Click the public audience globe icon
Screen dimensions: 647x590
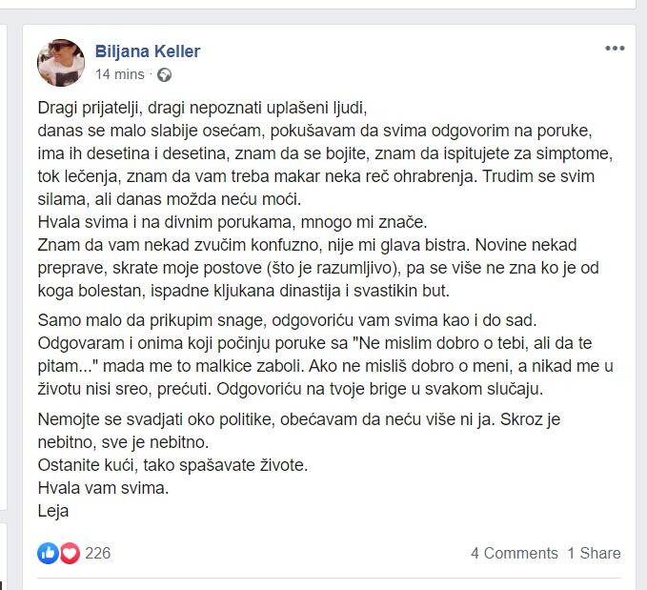165,74
